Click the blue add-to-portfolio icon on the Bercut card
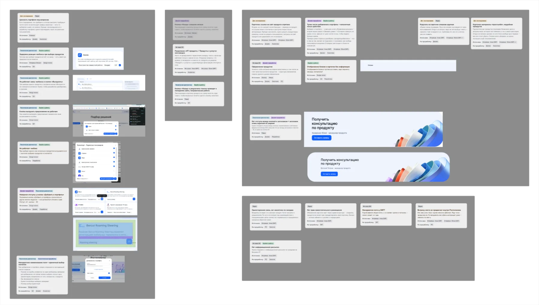 coord(134,199)
